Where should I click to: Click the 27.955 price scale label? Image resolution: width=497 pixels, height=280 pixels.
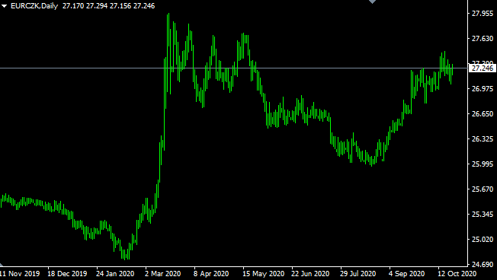pos(483,13)
